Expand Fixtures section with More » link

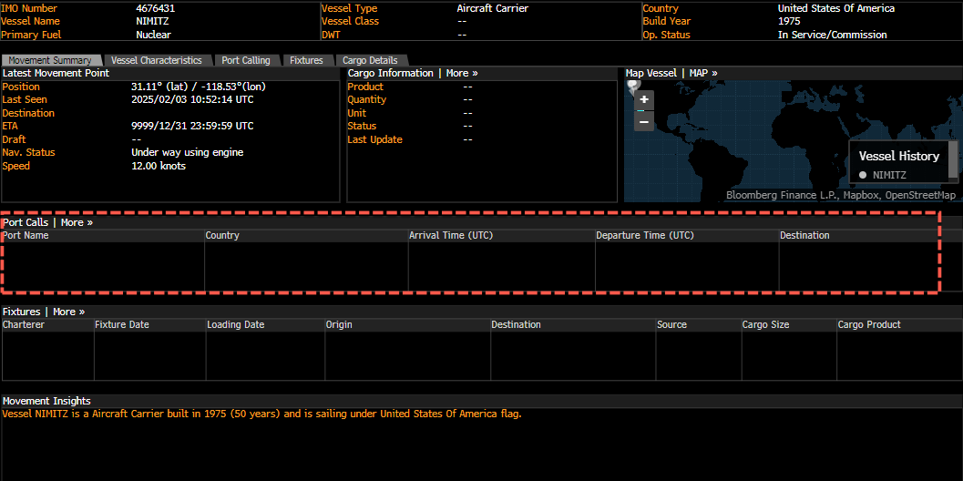(68, 312)
